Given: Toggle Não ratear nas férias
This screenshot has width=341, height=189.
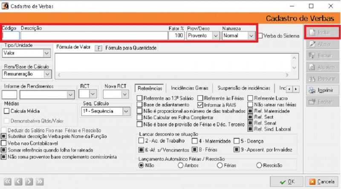Looking at the screenshot, I should [x=250, y=105].
